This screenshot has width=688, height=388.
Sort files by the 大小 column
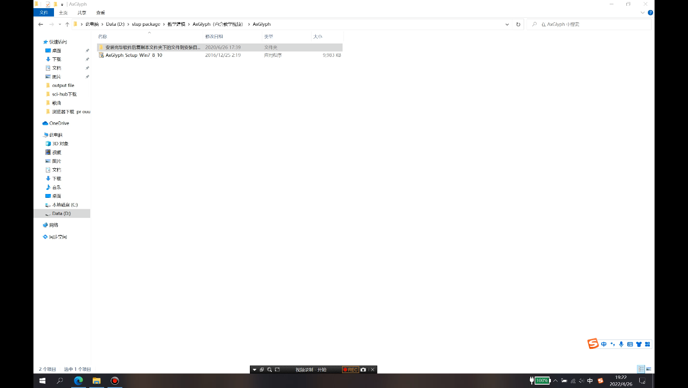(318, 36)
